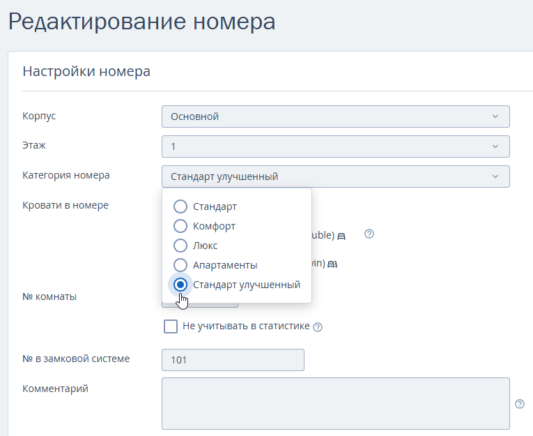The height and width of the screenshot is (436, 533).
Task: Open help icon next to Не учитывать в статистике
Action: (x=318, y=327)
